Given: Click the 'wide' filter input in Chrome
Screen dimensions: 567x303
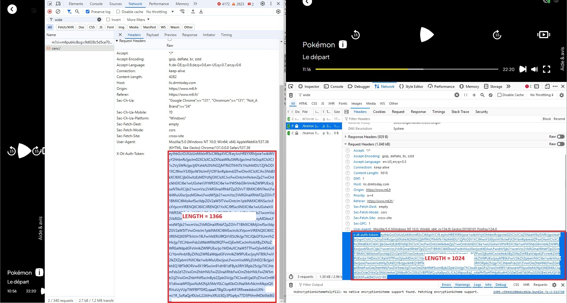Looking at the screenshot, I should (75, 20).
